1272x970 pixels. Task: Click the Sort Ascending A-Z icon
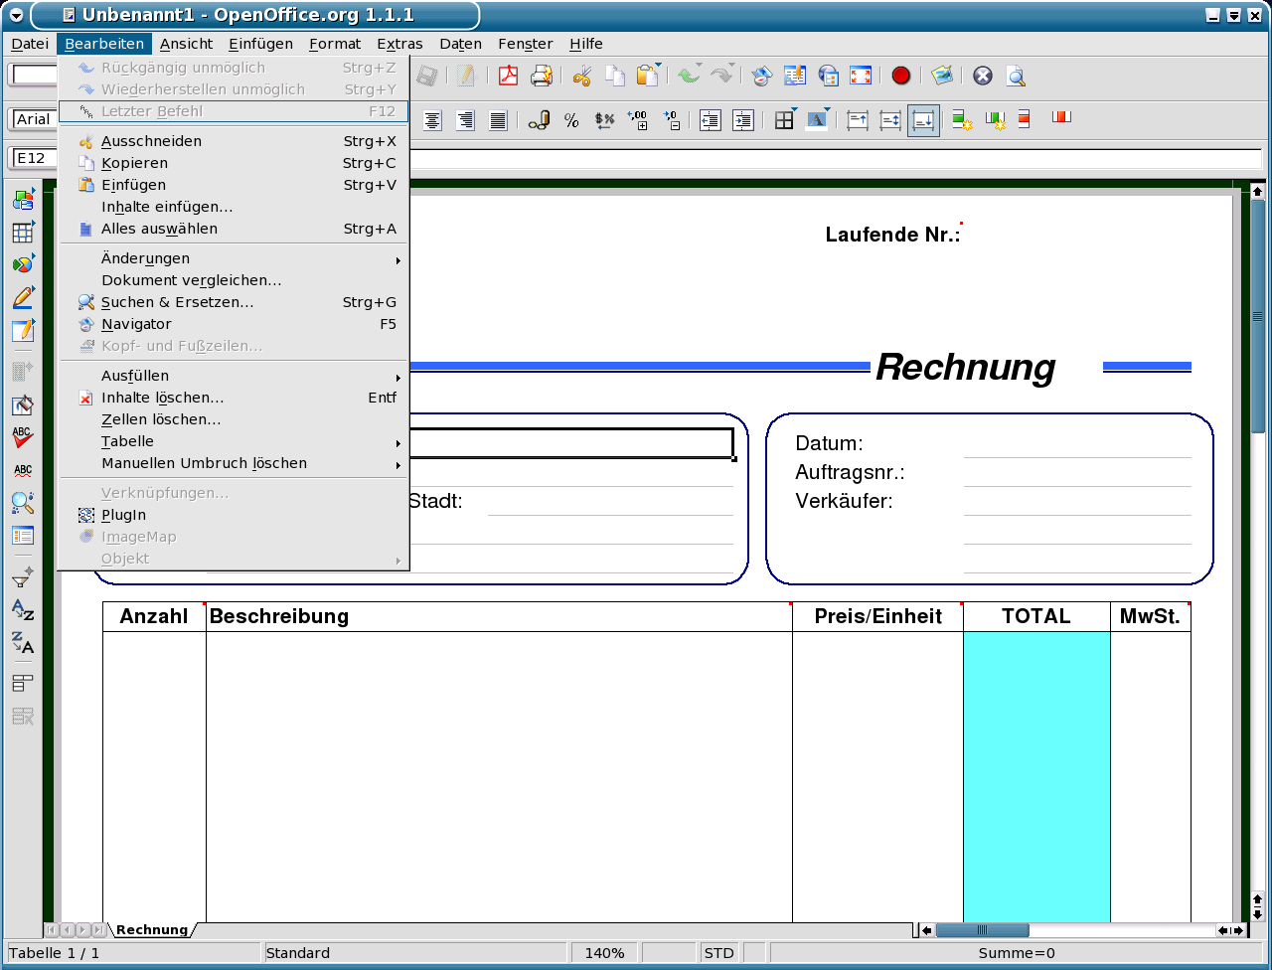coord(23,609)
